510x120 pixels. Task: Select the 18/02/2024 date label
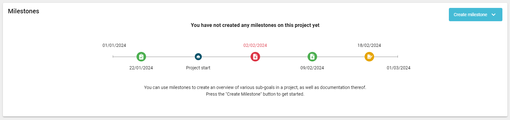click(369, 45)
